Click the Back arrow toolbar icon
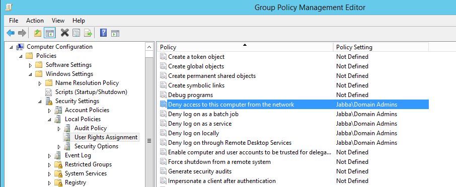 [11, 33]
